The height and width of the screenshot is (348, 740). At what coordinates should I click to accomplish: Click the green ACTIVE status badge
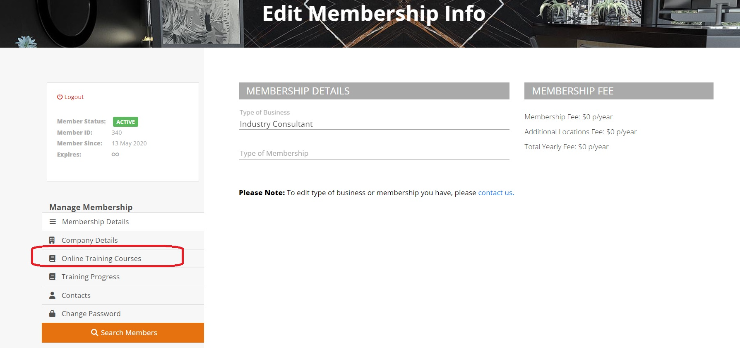pyautogui.click(x=125, y=122)
